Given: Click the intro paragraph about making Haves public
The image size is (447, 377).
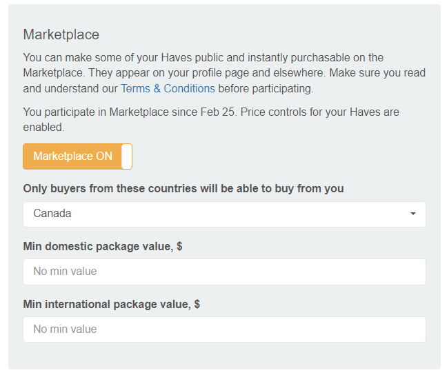Looking at the screenshot, I should (224, 73).
